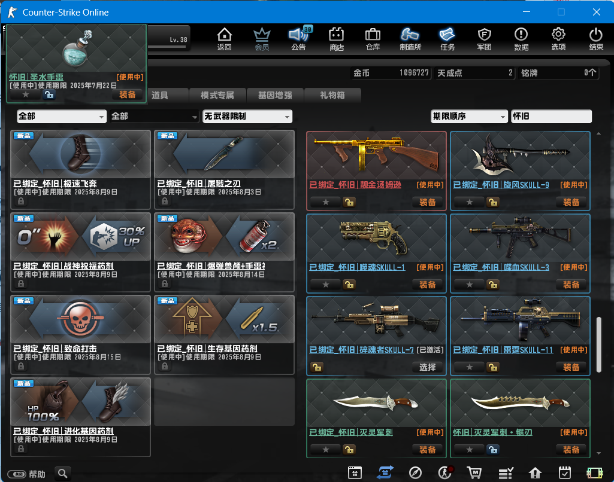Select the 极速飞奔 boots item card

81,170
